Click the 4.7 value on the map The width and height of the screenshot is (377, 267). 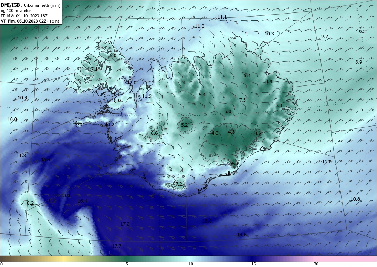point(258,134)
